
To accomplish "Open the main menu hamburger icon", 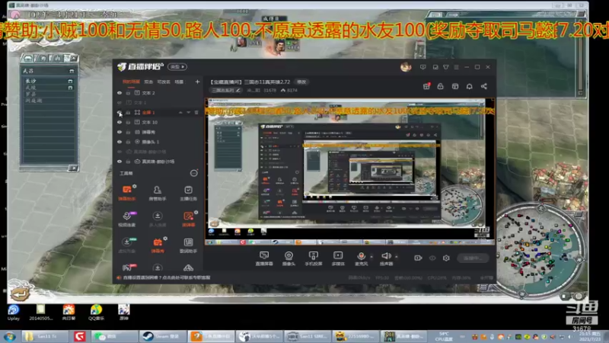I will (x=456, y=67).
